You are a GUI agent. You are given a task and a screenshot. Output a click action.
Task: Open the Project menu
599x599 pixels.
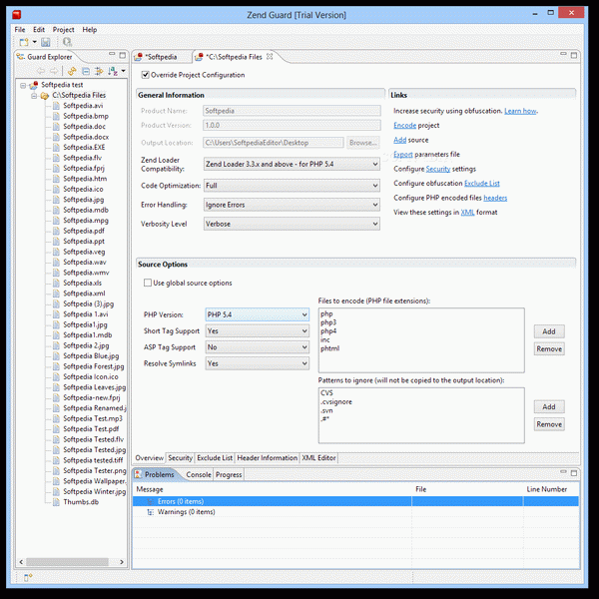[x=63, y=30]
